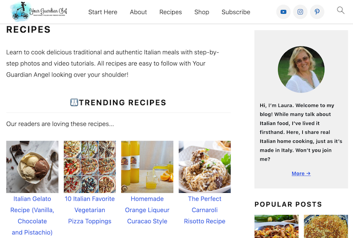Click the vegetarian pizza collage thumbnail

click(x=89, y=166)
